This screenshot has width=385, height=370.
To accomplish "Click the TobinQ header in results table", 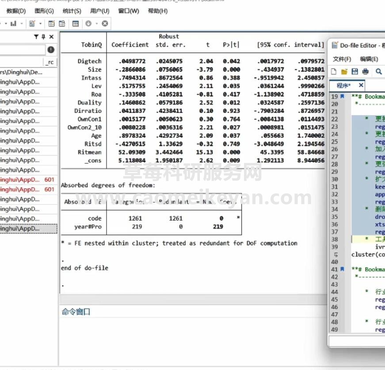I will coord(91,45).
